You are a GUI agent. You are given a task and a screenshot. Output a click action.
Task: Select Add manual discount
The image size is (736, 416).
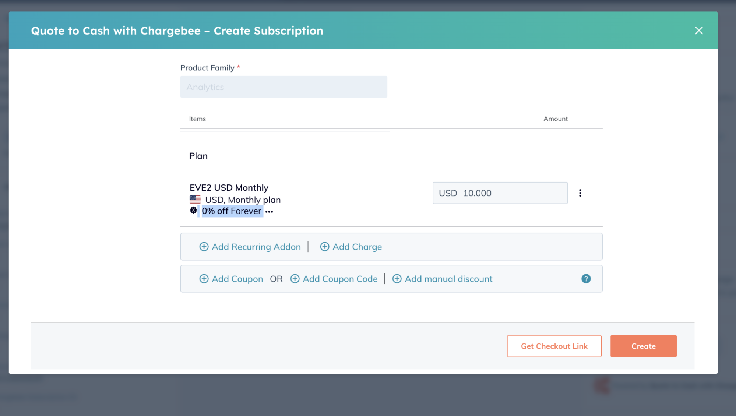[448, 279]
